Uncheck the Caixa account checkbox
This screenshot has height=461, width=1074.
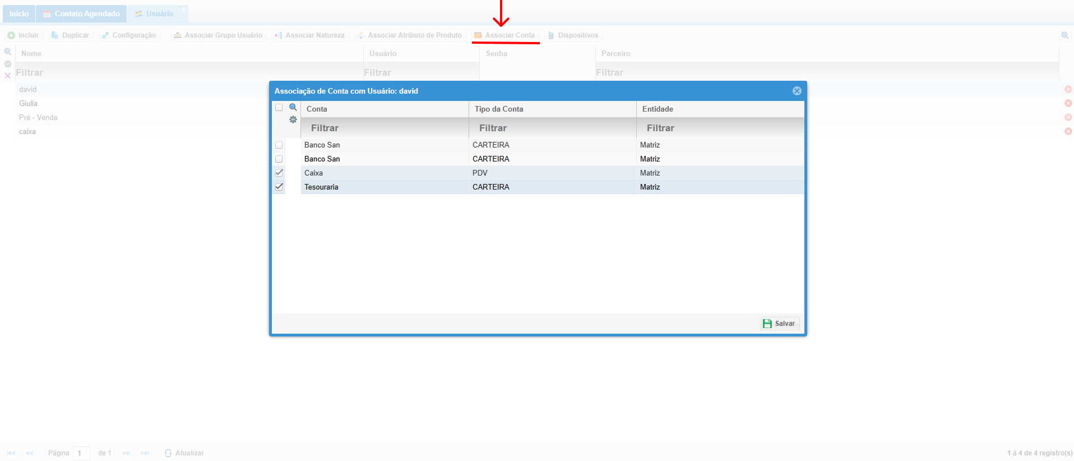pyautogui.click(x=279, y=173)
